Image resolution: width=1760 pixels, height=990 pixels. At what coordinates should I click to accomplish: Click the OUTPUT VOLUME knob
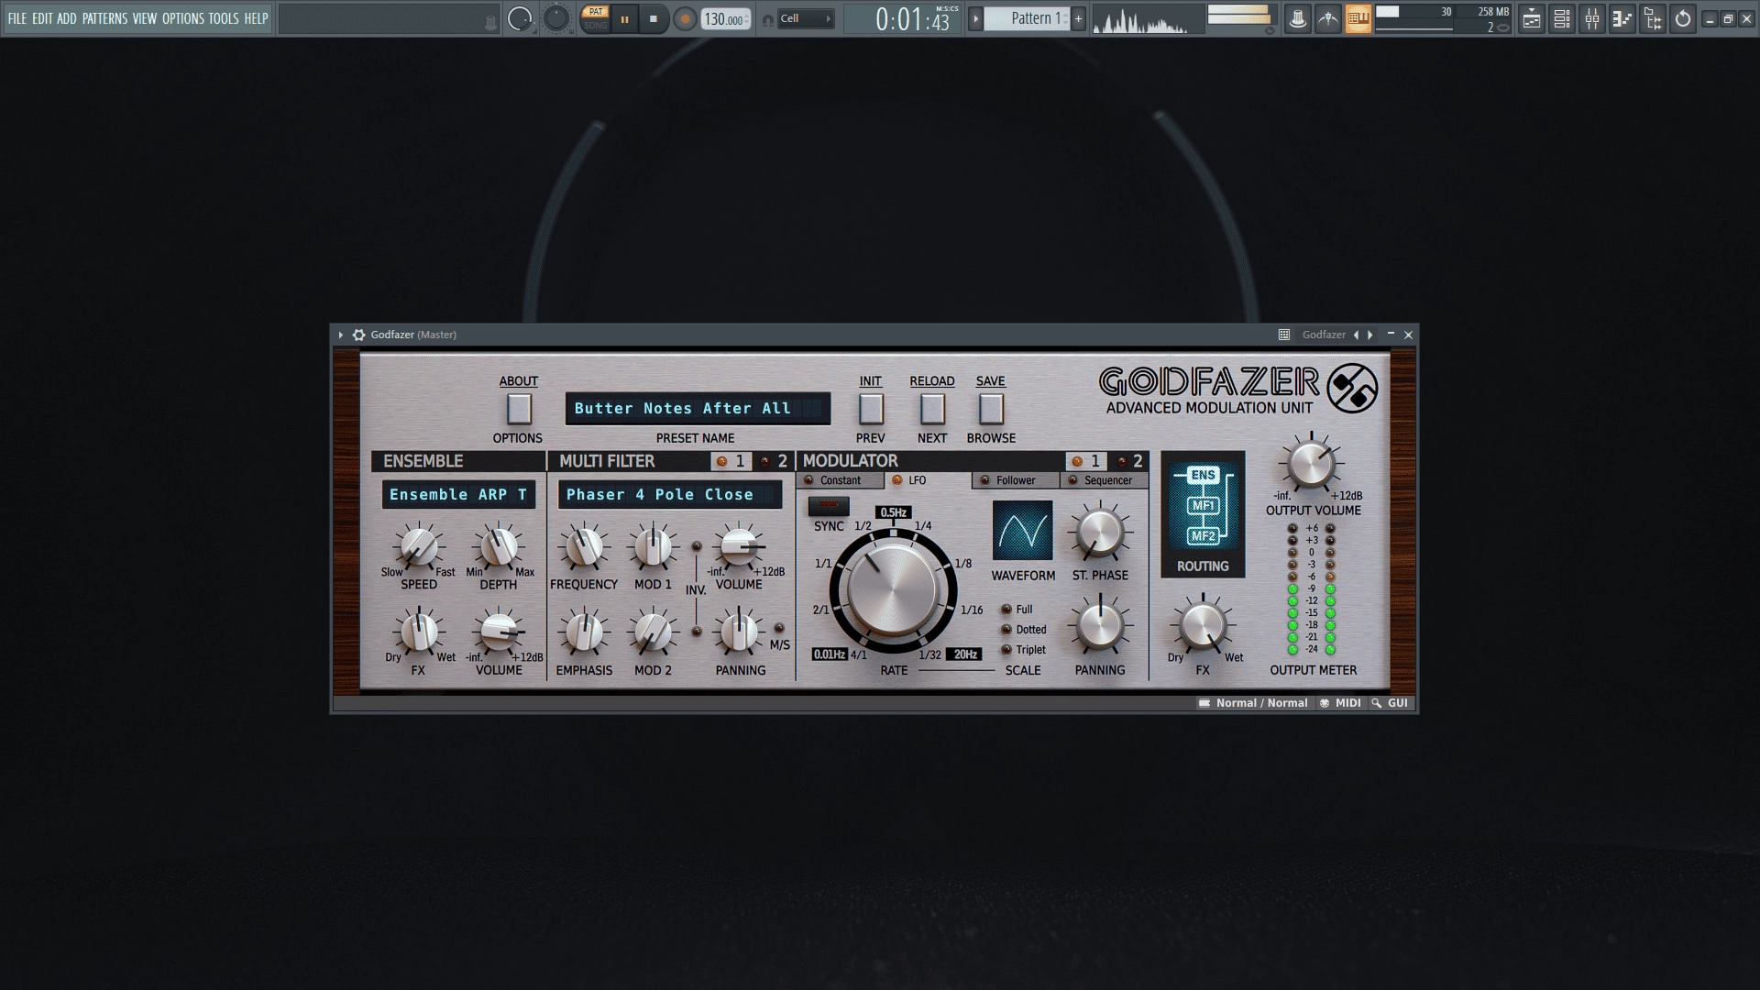[x=1311, y=465]
